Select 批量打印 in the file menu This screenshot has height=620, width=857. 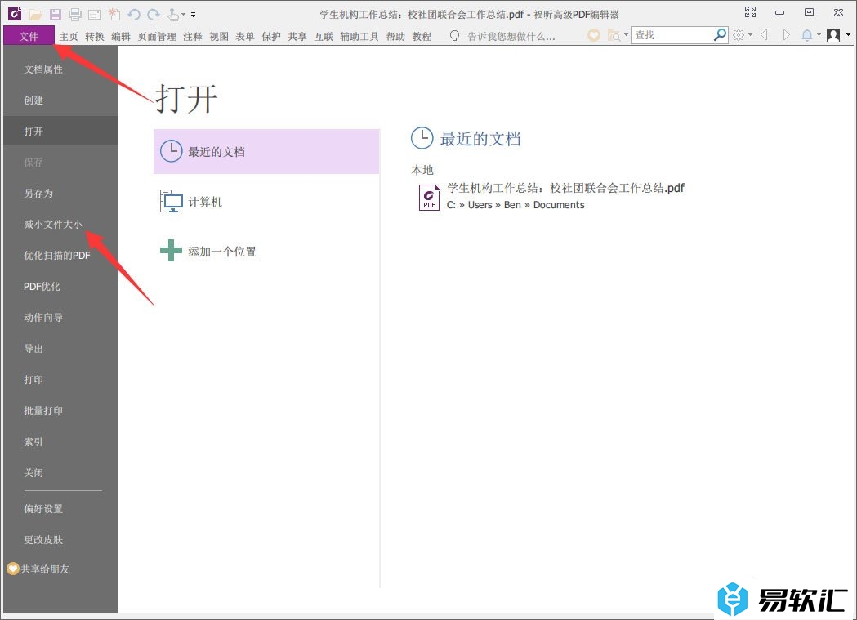point(60,410)
